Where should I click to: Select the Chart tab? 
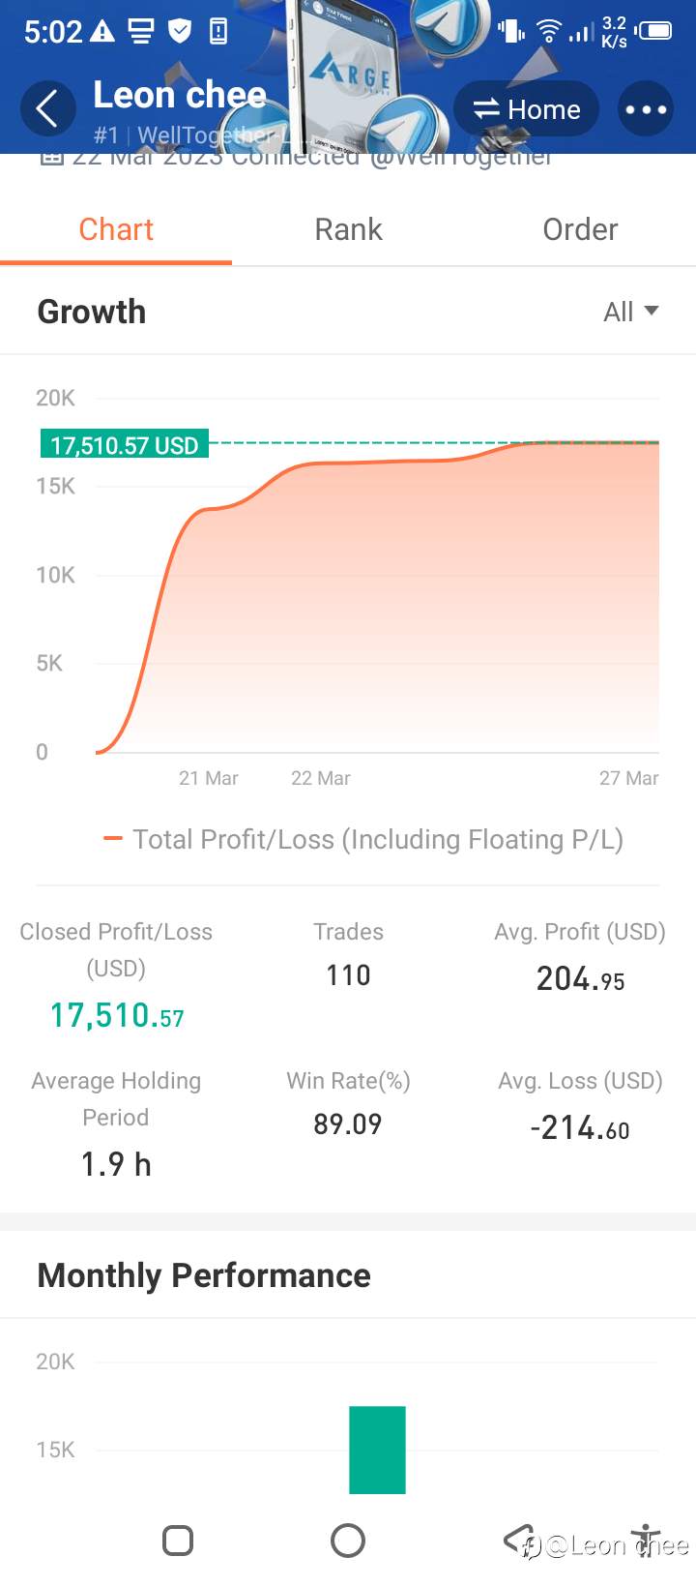point(116,229)
